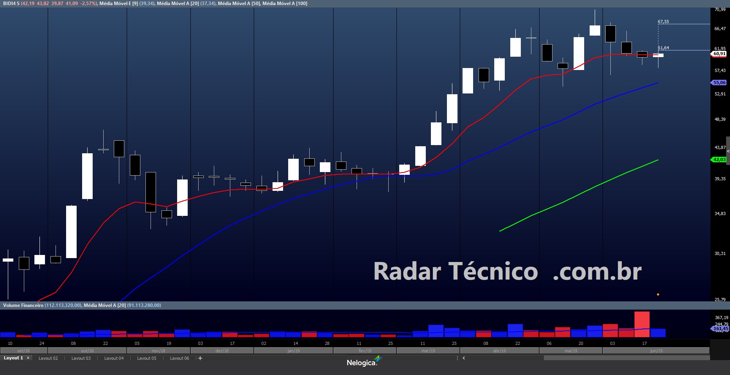730x375 pixels.
Task: Open the three-dot options menu
Action: tap(457, 358)
